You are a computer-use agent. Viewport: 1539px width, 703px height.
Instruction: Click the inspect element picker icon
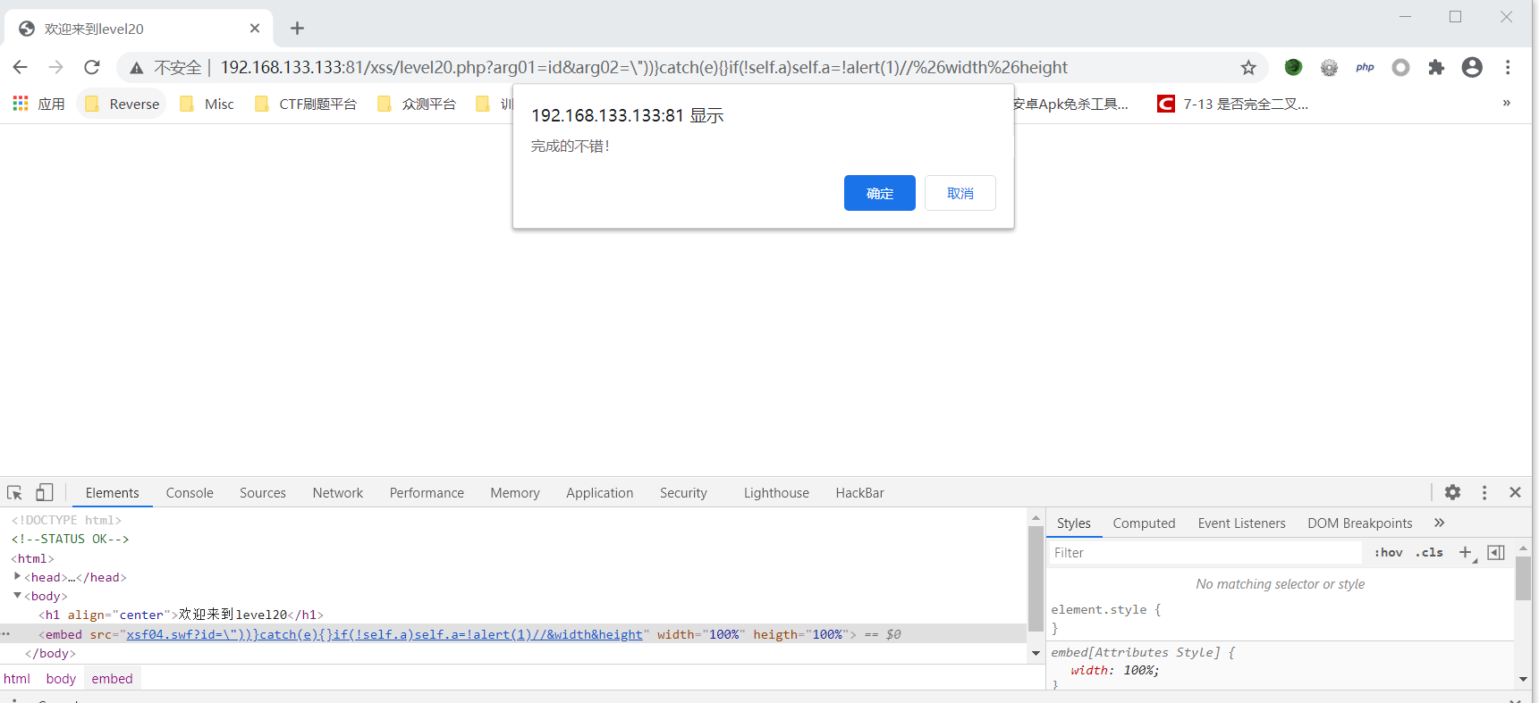[14, 492]
